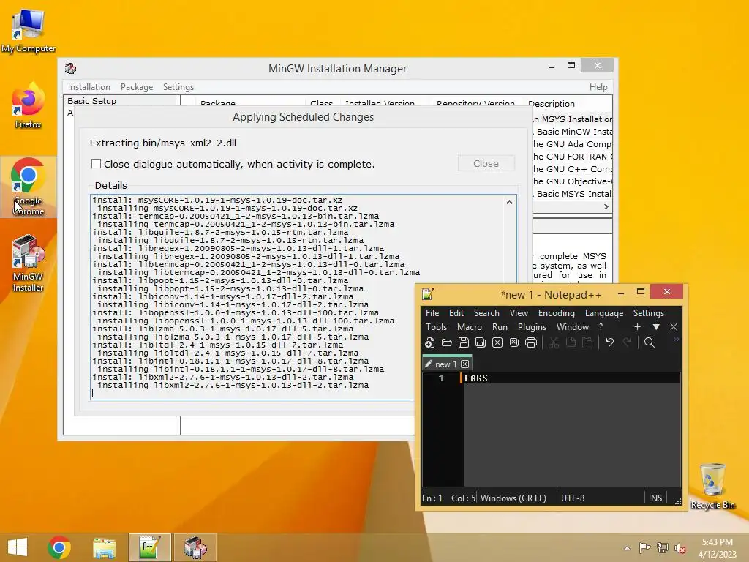Switch to Notepad++ via taskbar button
Image resolution: width=749 pixels, height=562 pixels.
coord(149,547)
